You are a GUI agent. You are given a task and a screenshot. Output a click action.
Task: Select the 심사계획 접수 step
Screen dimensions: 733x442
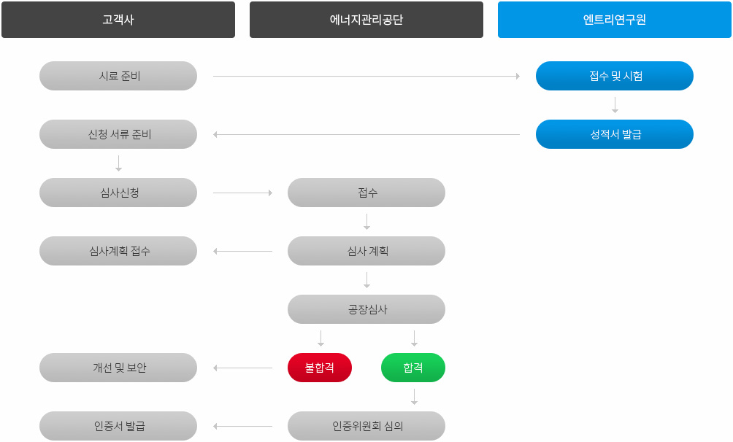(118, 251)
